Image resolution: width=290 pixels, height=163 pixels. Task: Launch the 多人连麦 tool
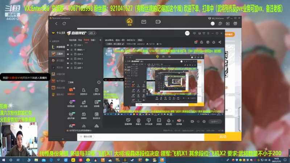(x=84, y=104)
